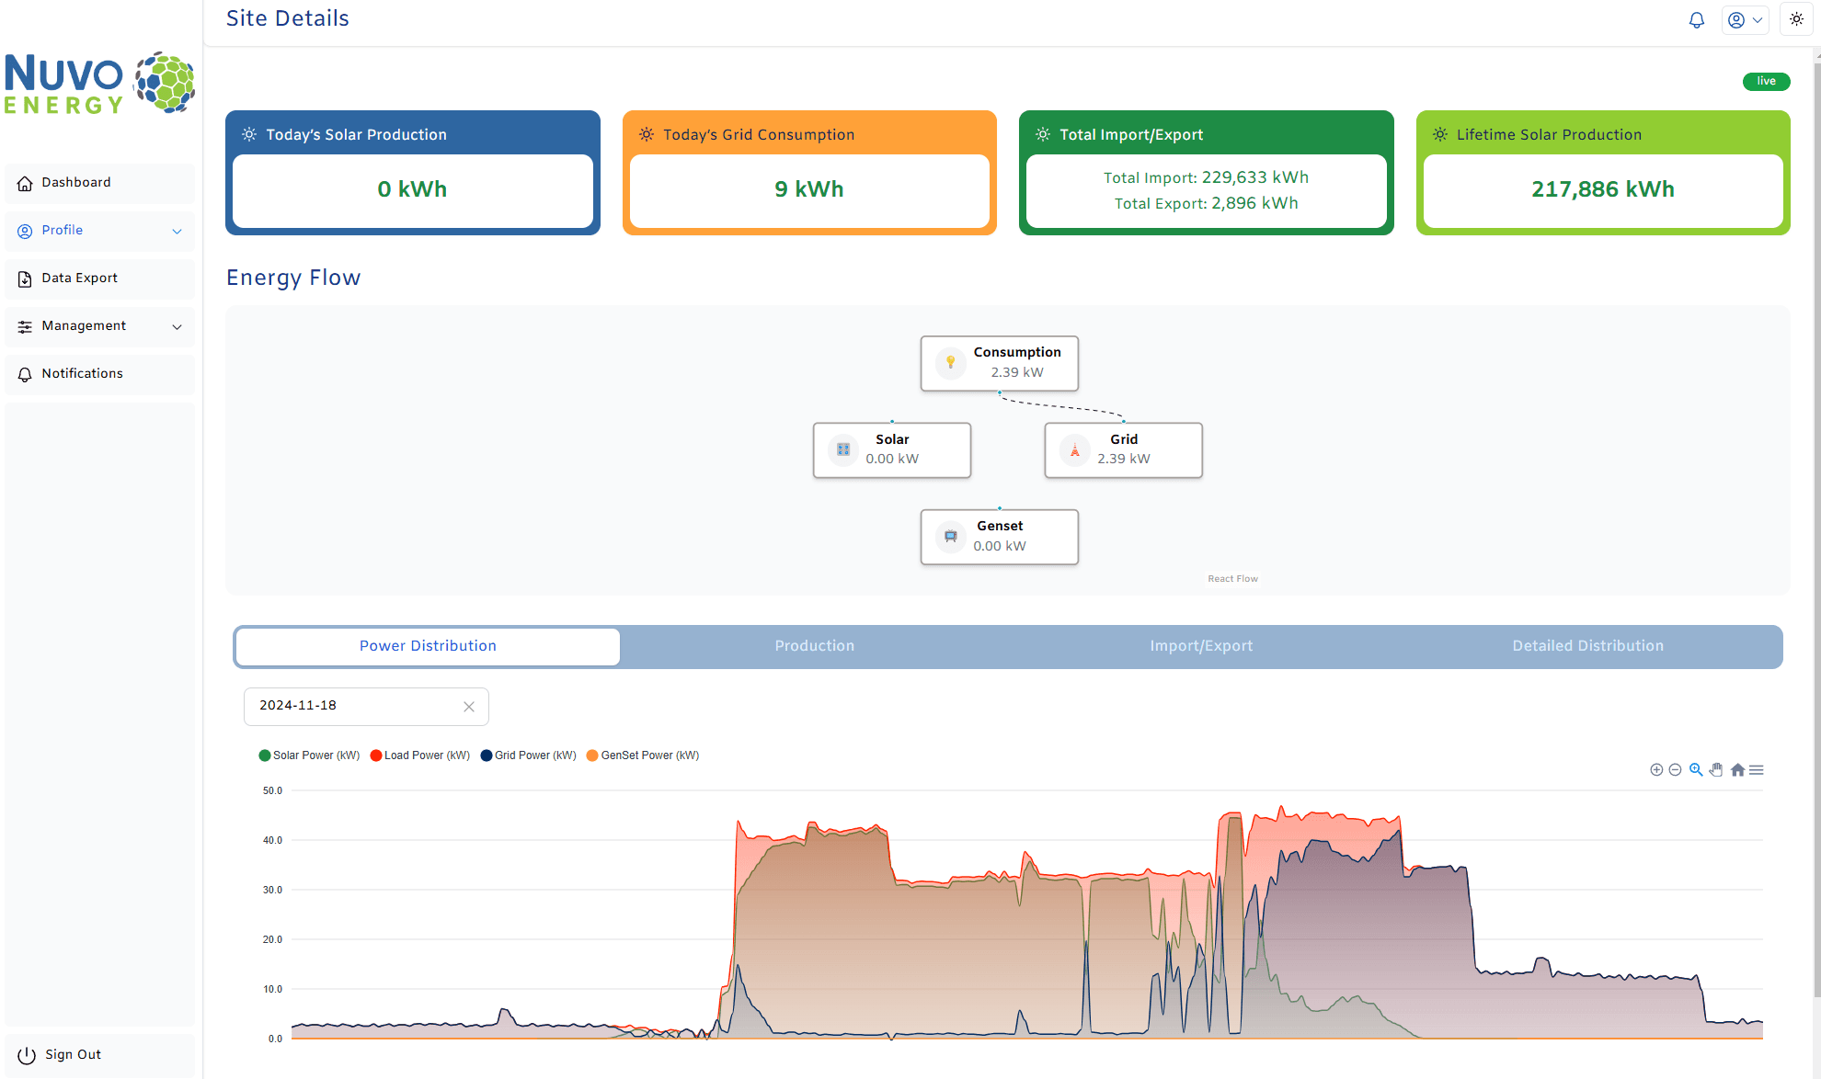The width and height of the screenshot is (1821, 1079).
Task: Switch to the Import/Export tab
Action: point(1201,646)
